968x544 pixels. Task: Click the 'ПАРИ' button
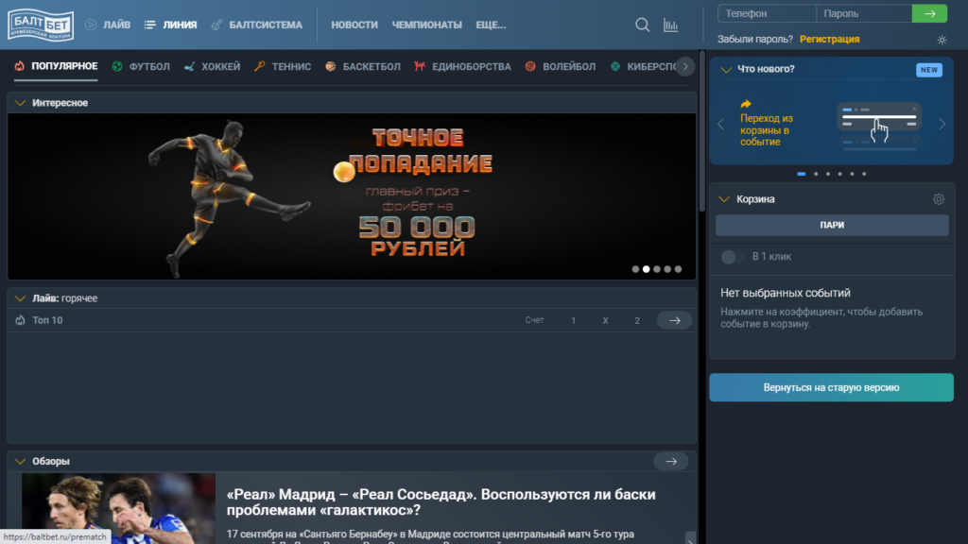pos(832,225)
